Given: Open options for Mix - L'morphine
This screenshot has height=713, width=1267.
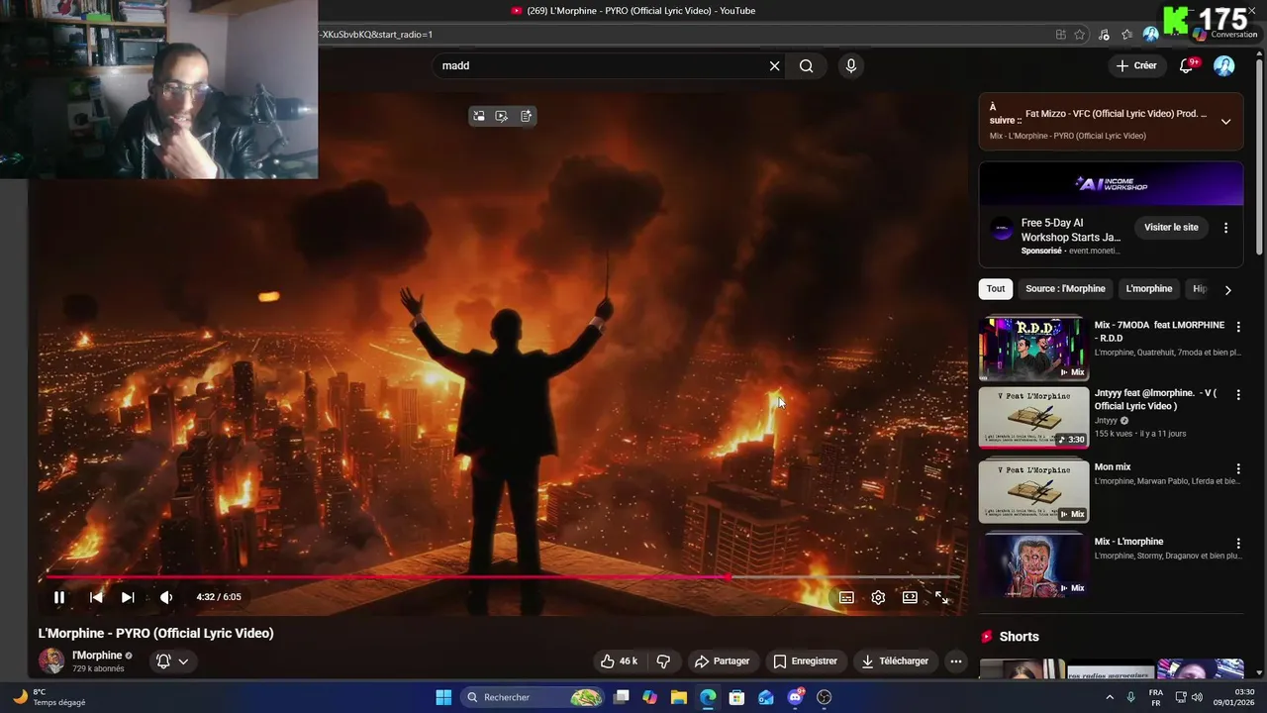Looking at the screenshot, I should [x=1237, y=544].
